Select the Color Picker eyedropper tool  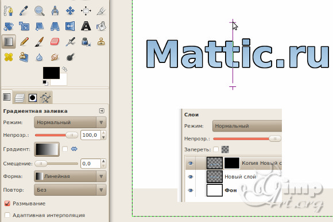click(24, 11)
